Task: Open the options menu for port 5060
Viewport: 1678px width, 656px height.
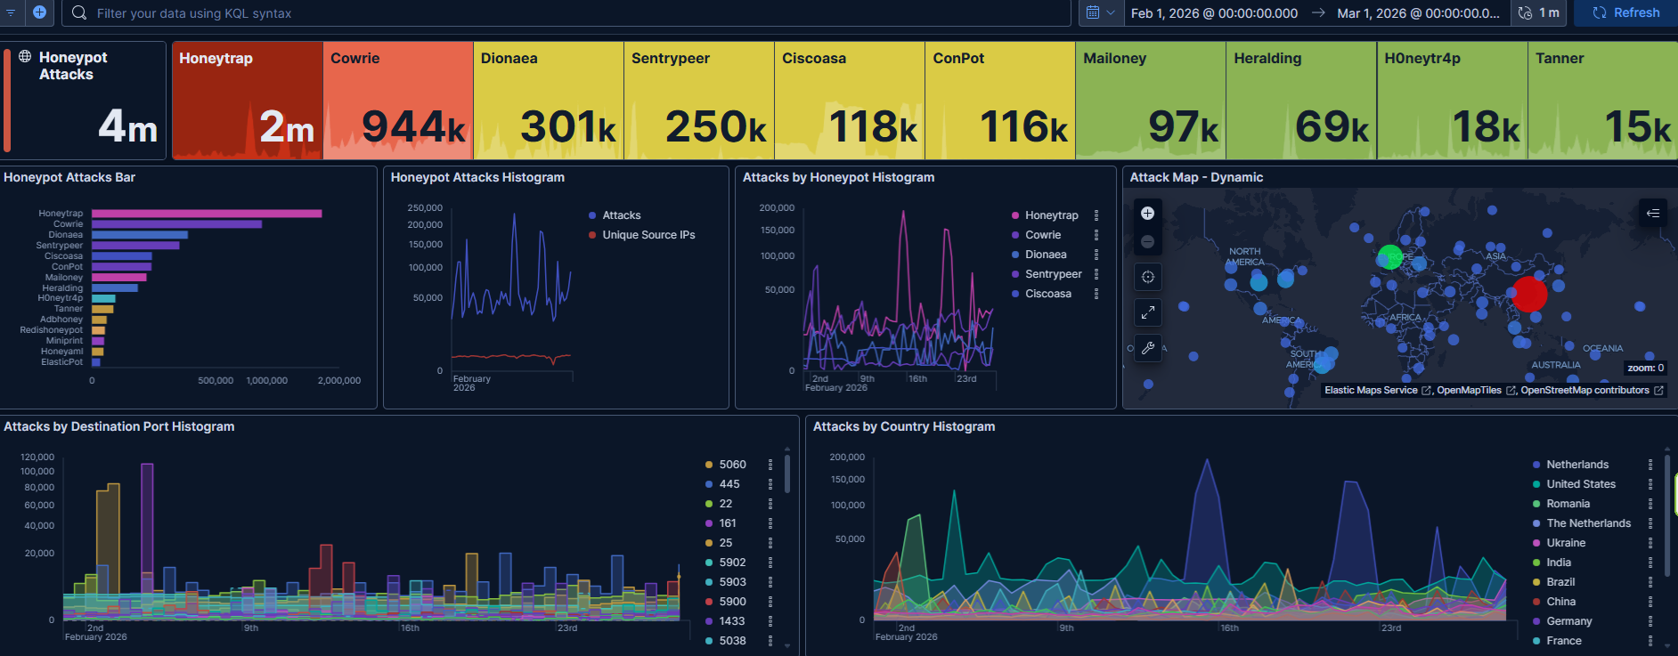Action: (770, 465)
